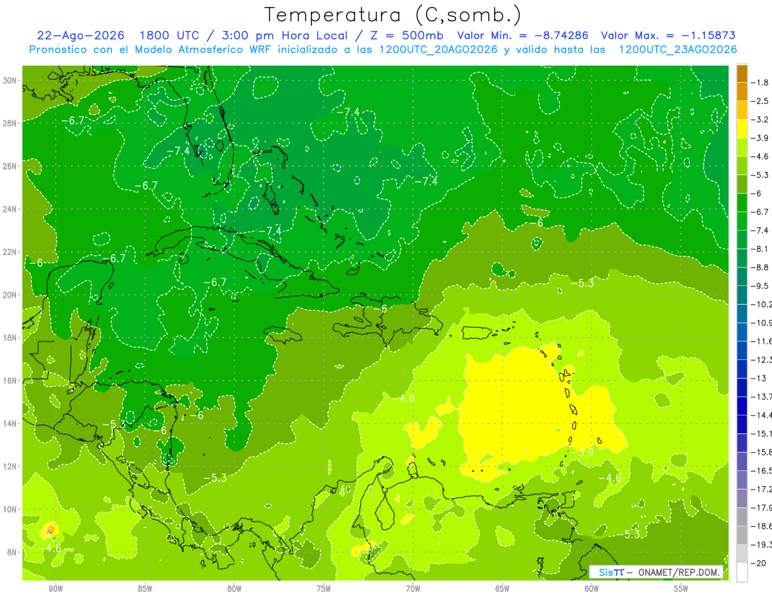Click the '-1.8' colorbar scale label

[760, 82]
